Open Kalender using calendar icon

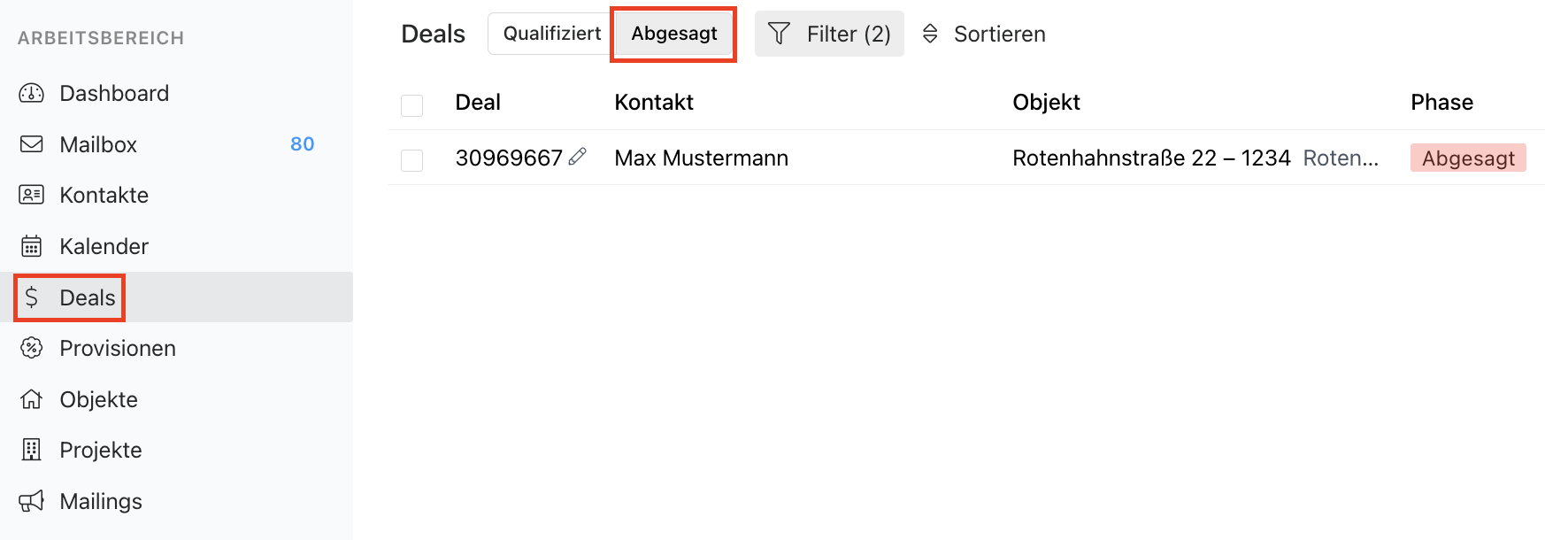(x=32, y=246)
